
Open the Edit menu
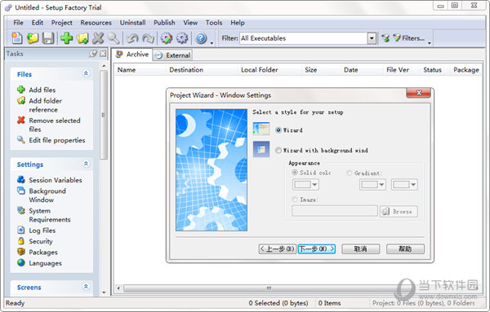pos(38,23)
